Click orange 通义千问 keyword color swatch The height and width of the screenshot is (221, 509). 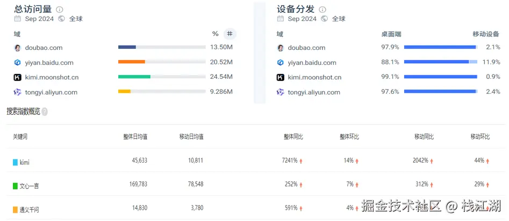[15, 210]
